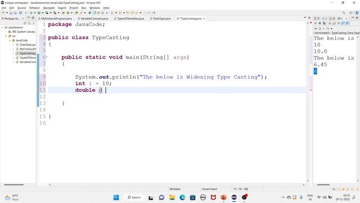The height and width of the screenshot is (203, 360).
Task: Toggle Link with Editor in Package Explorer
Action: 29,23
